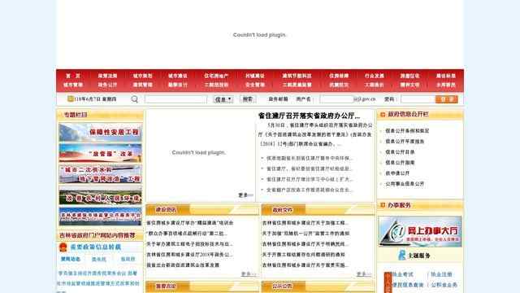Open 公用事业信息公开 link

pos(405,184)
